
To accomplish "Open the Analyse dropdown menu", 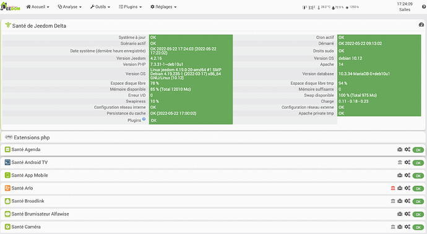I will coord(69,7).
